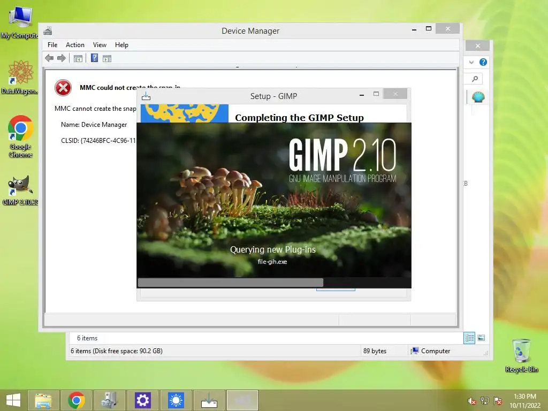Click Action Center flag tray icon

click(498, 401)
